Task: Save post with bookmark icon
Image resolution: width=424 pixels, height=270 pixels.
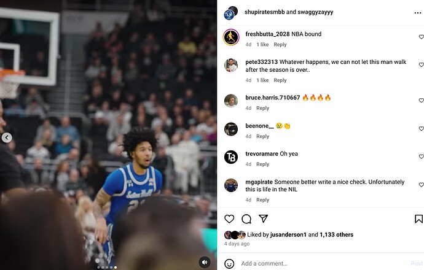Action: pyautogui.click(x=418, y=218)
